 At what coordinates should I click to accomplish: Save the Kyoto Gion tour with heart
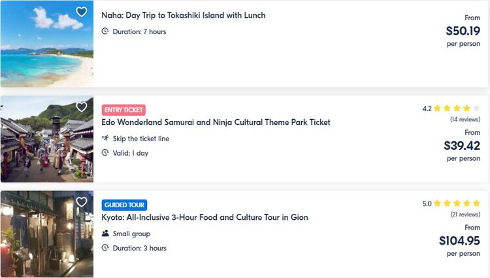coord(82,202)
